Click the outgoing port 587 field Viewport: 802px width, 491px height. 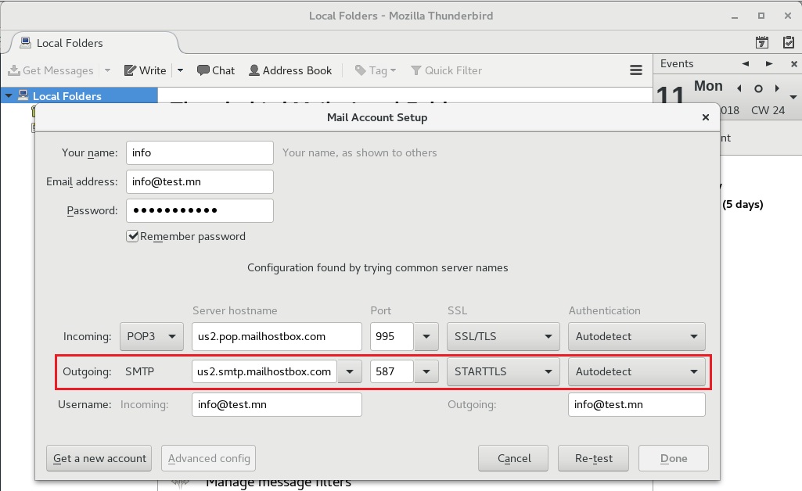pos(392,371)
